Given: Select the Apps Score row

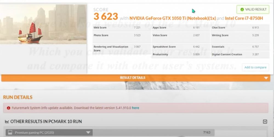Looking at the screenshot, I should coord(181,28).
